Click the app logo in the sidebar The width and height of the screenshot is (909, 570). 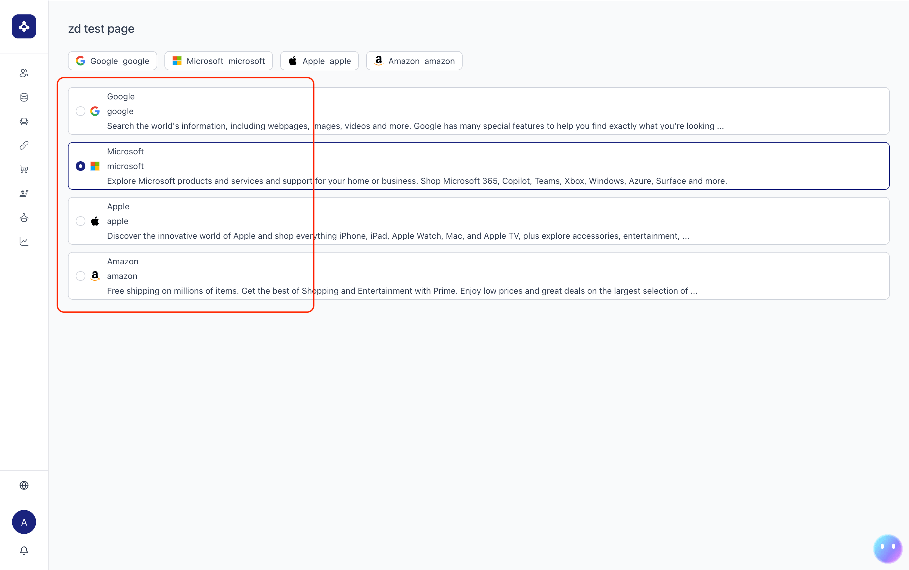coord(24,26)
